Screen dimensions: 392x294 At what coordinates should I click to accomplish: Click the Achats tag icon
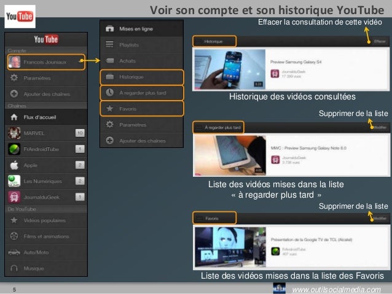(x=109, y=61)
